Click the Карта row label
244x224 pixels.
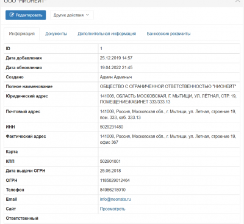click(x=12, y=152)
